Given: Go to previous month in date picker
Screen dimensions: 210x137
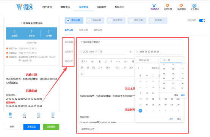Looking at the screenshot, I should pyautogui.click(x=142, y=68).
